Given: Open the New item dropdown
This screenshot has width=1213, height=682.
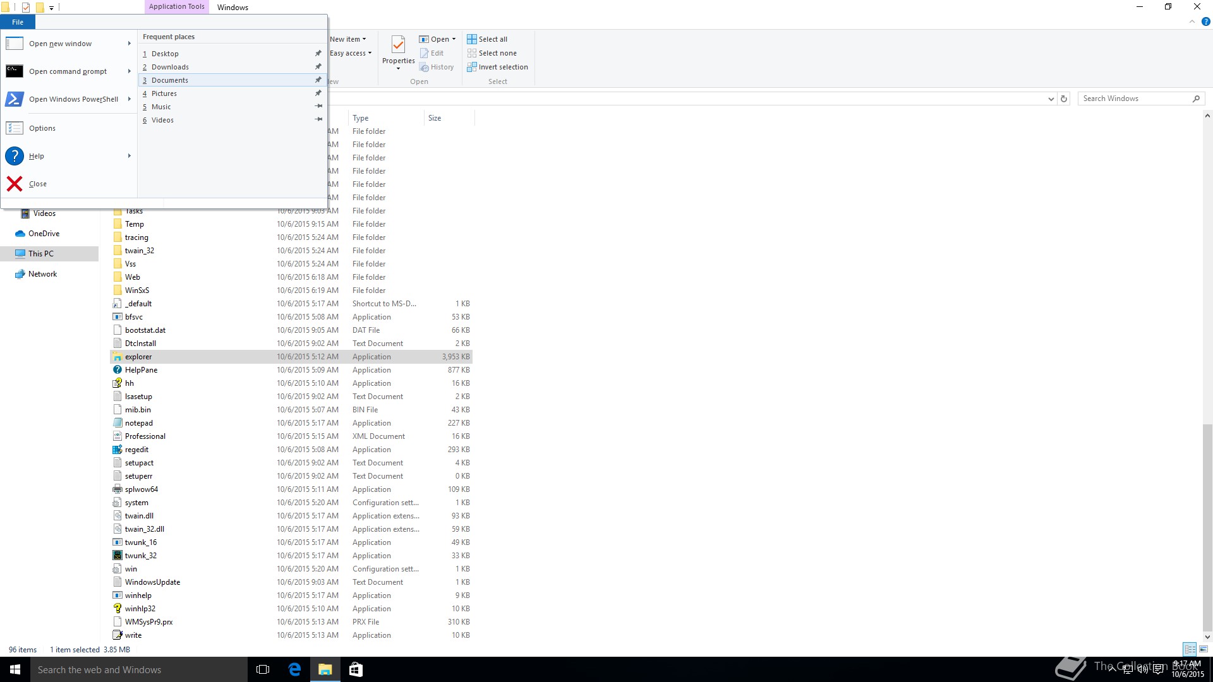Looking at the screenshot, I should click(x=347, y=39).
